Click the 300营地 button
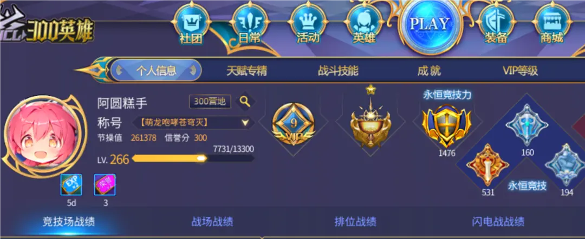This screenshot has width=585, height=239. click(x=210, y=101)
